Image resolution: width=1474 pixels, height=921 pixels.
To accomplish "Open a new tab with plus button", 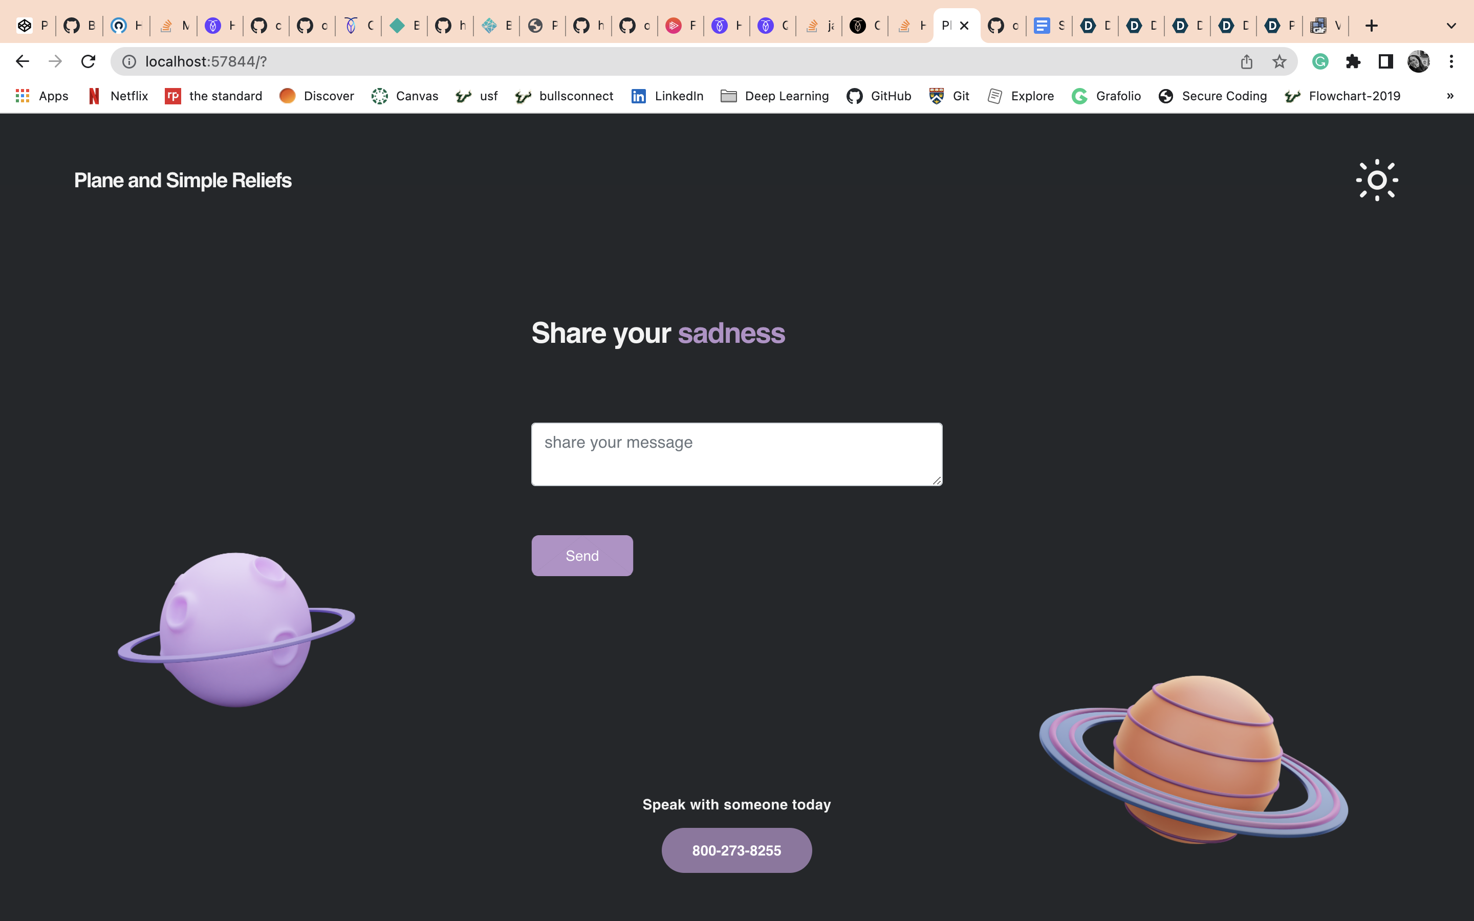I will [1371, 26].
